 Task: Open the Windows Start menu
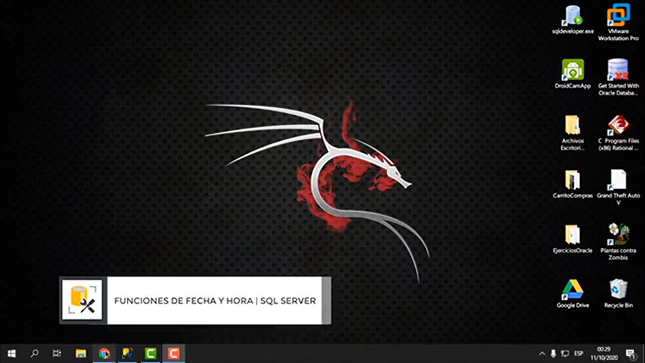coord(11,354)
